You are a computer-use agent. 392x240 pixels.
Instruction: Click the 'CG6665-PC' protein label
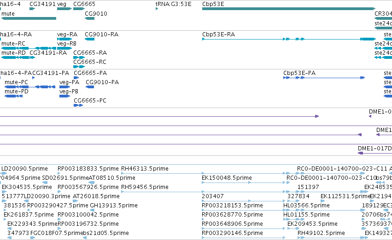[90, 101]
